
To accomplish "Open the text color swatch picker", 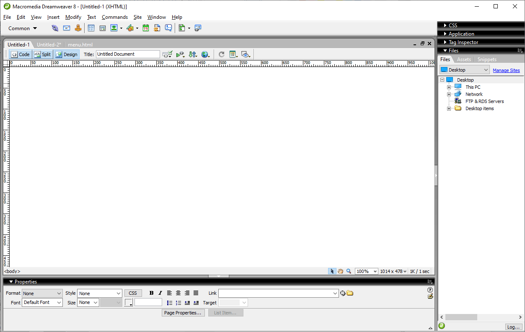I will pos(129,302).
